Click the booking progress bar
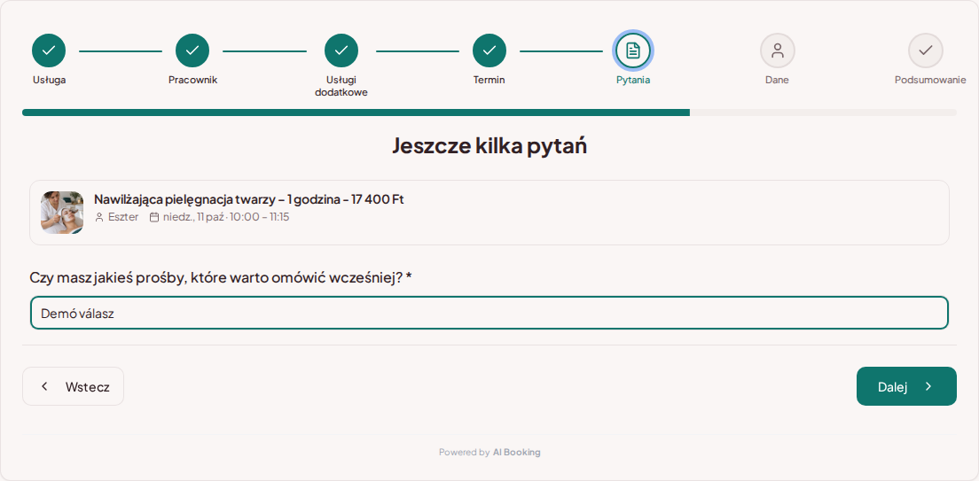979x481 pixels. [489, 112]
